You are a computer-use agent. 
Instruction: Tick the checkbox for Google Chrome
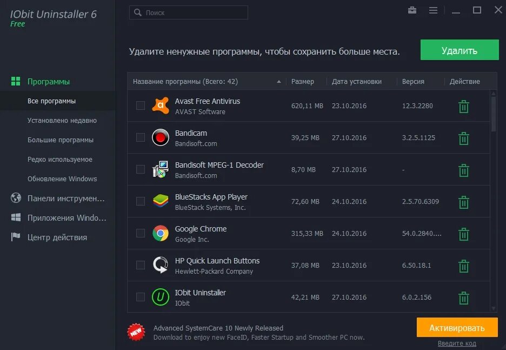pos(141,233)
